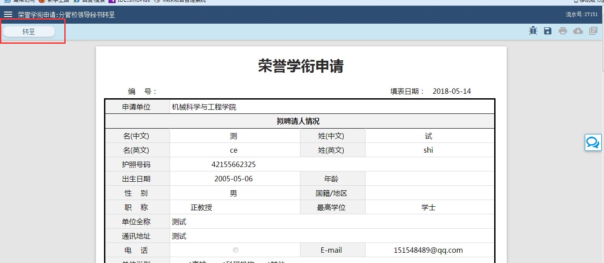The height and width of the screenshot is (263, 604).
Task: Click the 最高学位 label cell
Action: (x=333, y=207)
